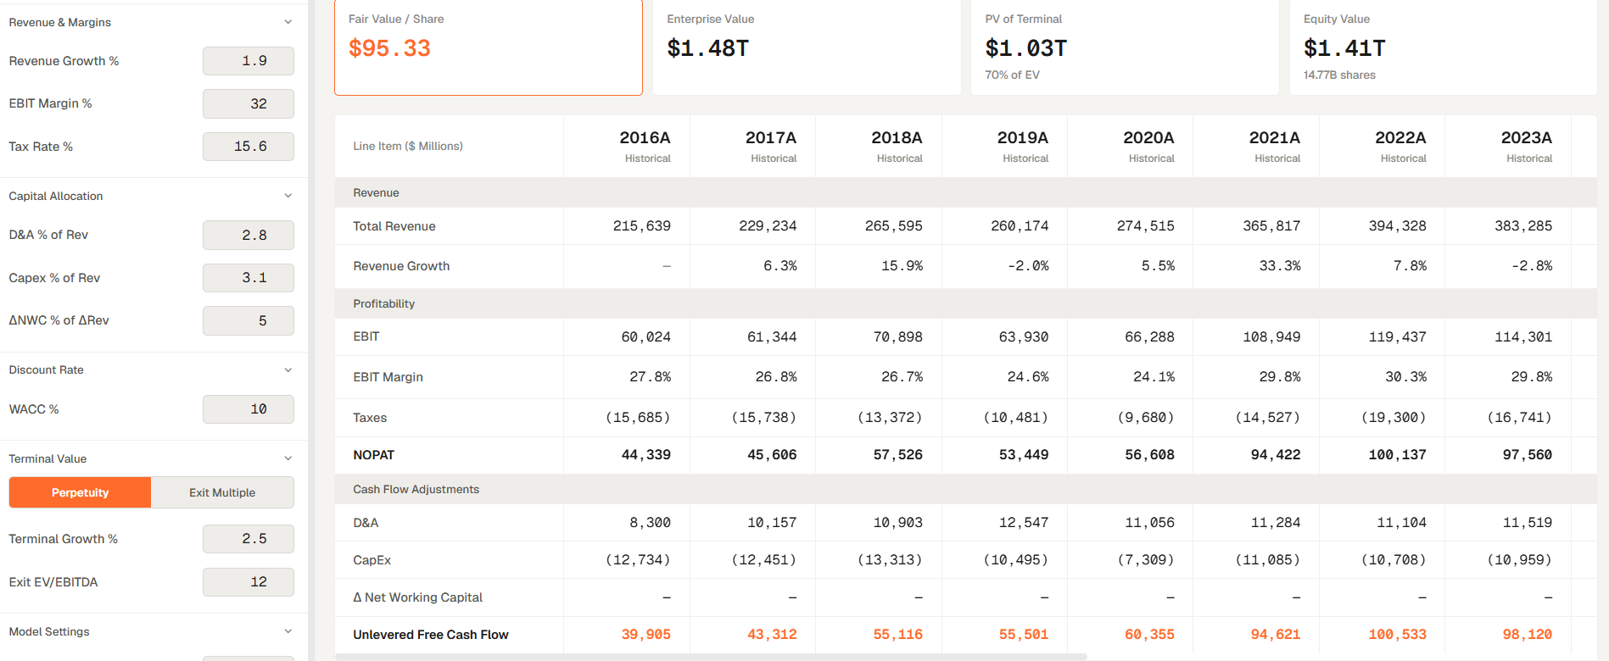Click Total Revenue value 215,639
Viewport: 1609px width, 661px height.
tap(642, 226)
